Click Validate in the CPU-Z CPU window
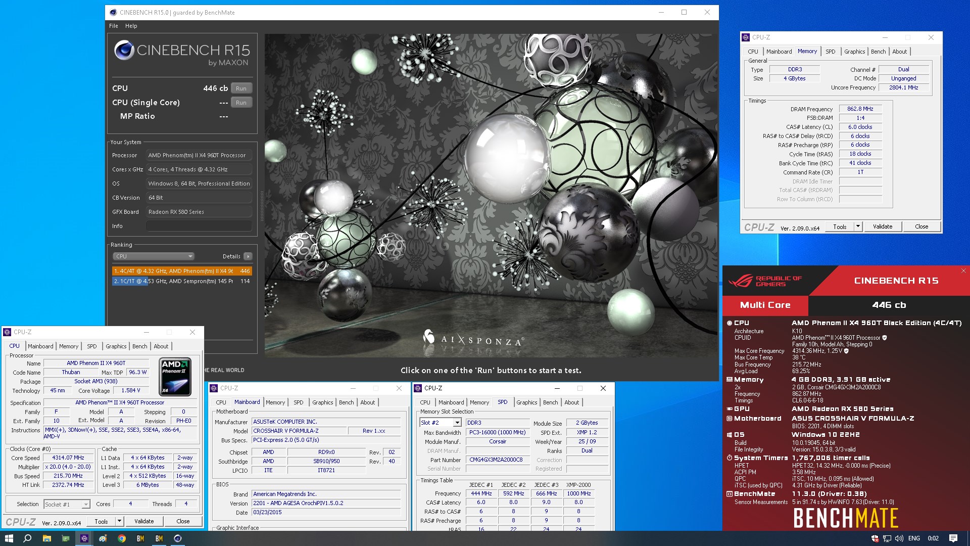Image resolution: width=970 pixels, height=546 pixels. 144,521
